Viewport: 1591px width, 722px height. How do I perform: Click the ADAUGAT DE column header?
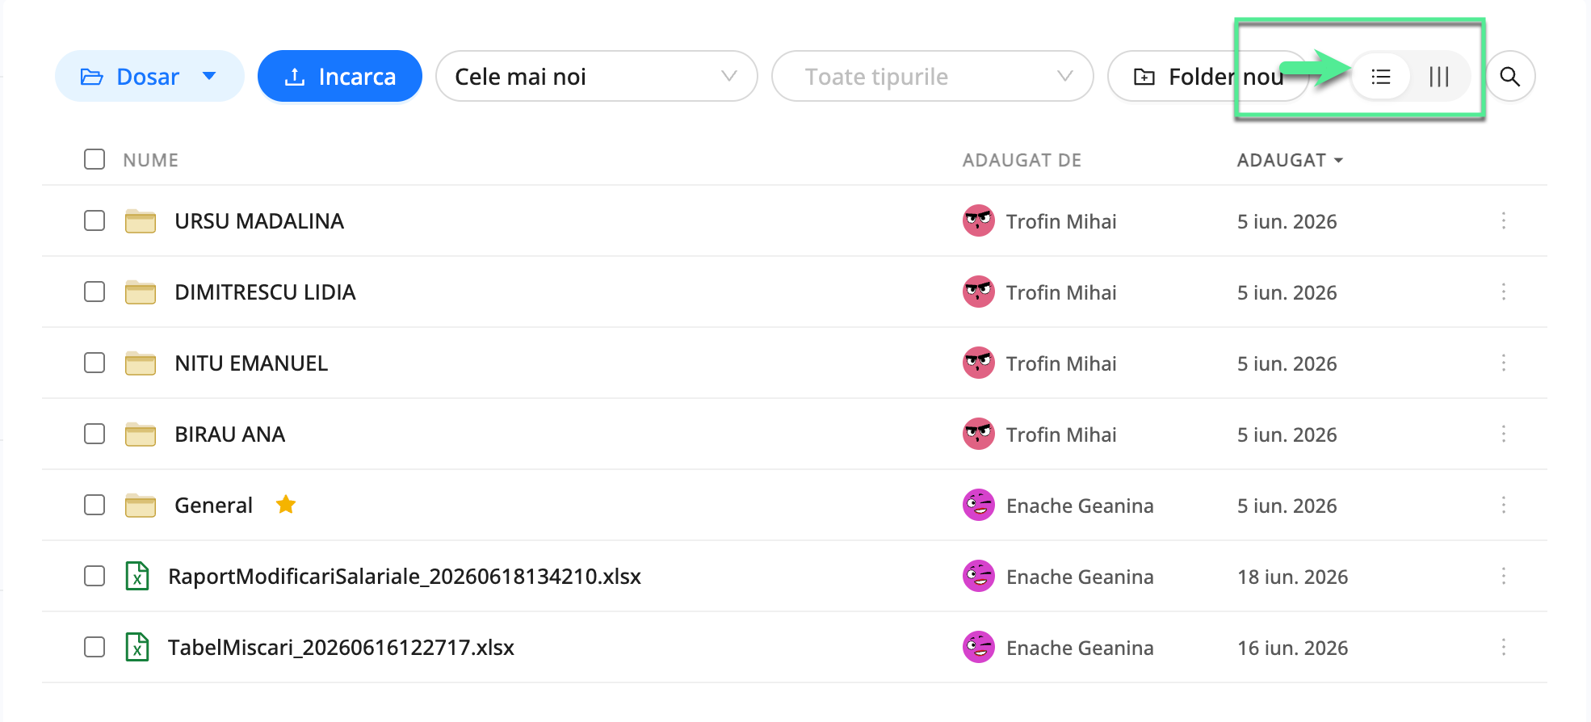coord(1022,160)
